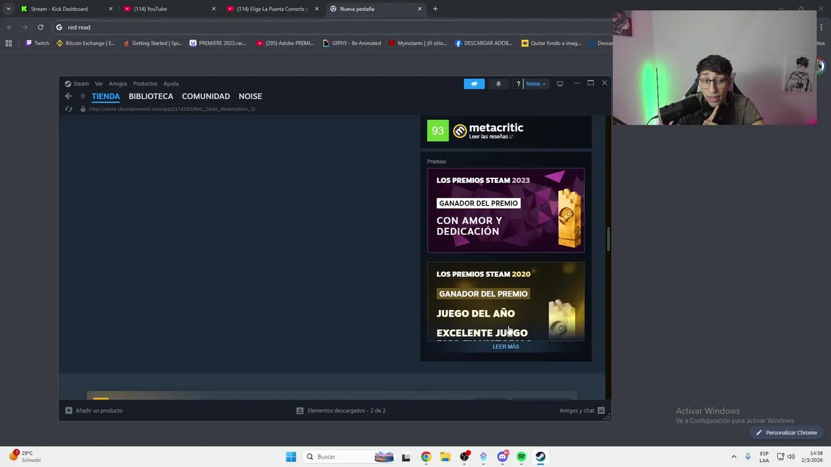
Task: Open Los Premios Steam 2020 award banner
Action: 506,302
